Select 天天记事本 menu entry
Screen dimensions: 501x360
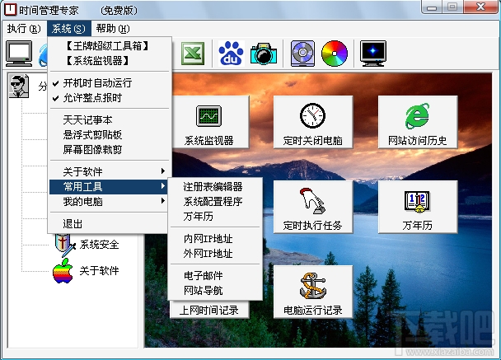pyautogui.click(x=110, y=120)
